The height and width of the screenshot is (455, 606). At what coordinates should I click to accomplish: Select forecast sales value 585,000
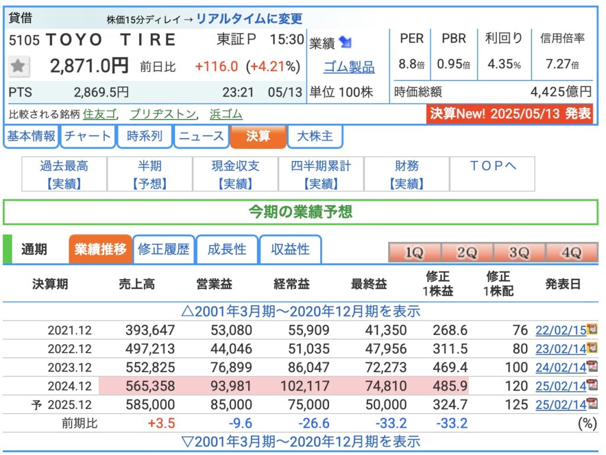(x=150, y=404)
